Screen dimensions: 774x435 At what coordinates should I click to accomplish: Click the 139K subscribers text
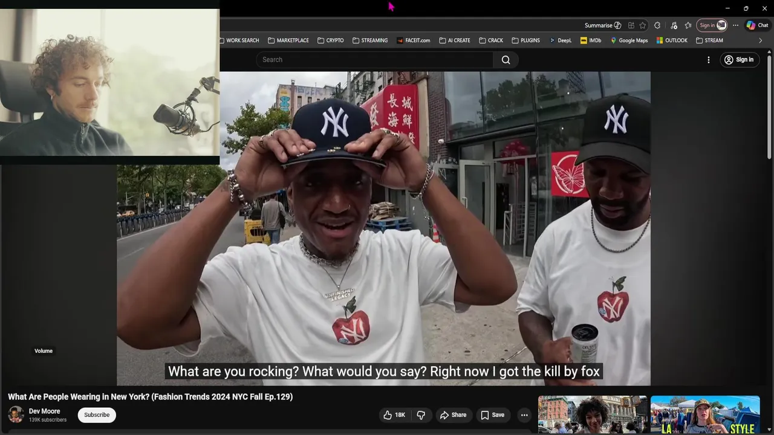coord(48,420)
